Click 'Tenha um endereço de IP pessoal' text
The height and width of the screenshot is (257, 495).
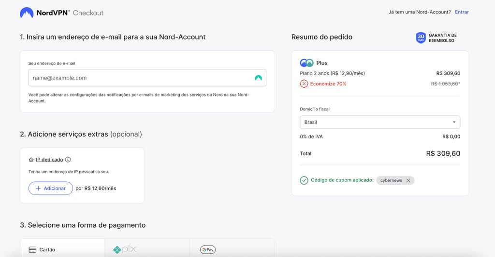click(x=69, y=172)
